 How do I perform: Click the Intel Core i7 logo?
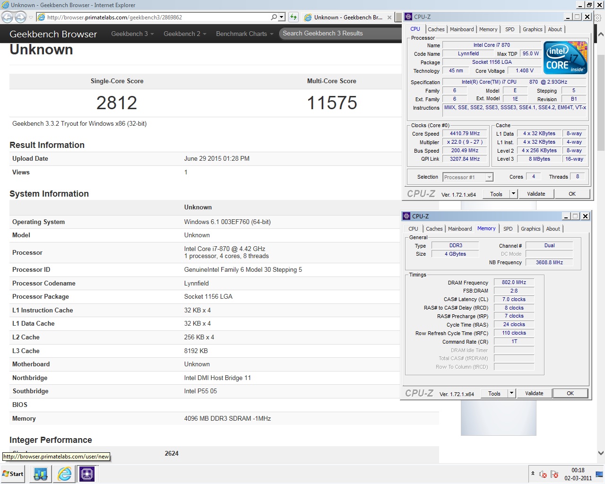coord(566,58)
